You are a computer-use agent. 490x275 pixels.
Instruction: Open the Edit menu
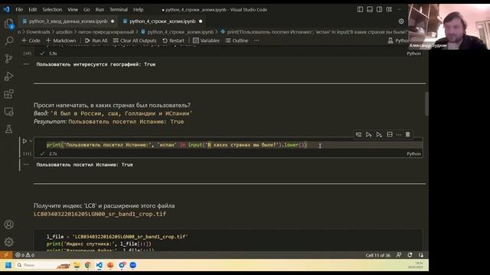pos(33,10)
